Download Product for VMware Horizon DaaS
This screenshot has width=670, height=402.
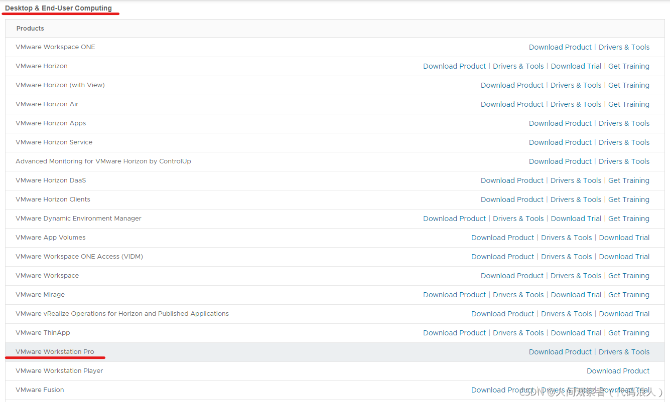(x=512, y=180)
